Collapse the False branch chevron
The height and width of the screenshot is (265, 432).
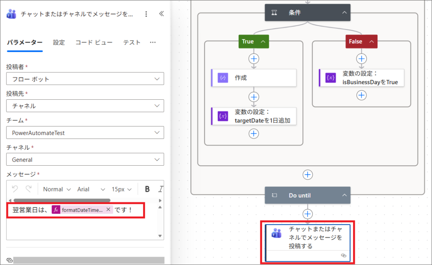coord(371,41)
